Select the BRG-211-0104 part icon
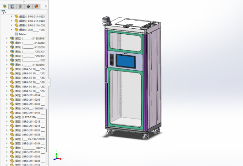The height and width of the screenshot is (166, 243). (x=12, y=143)
